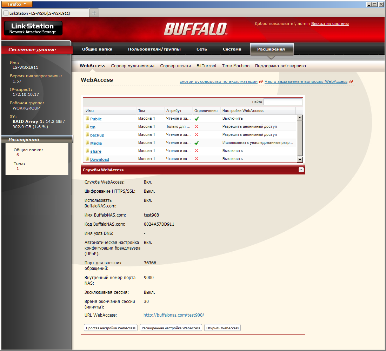The image size is (386, 351).
Task: Sort by the Имя column header
Action: (x=110, y=111)
